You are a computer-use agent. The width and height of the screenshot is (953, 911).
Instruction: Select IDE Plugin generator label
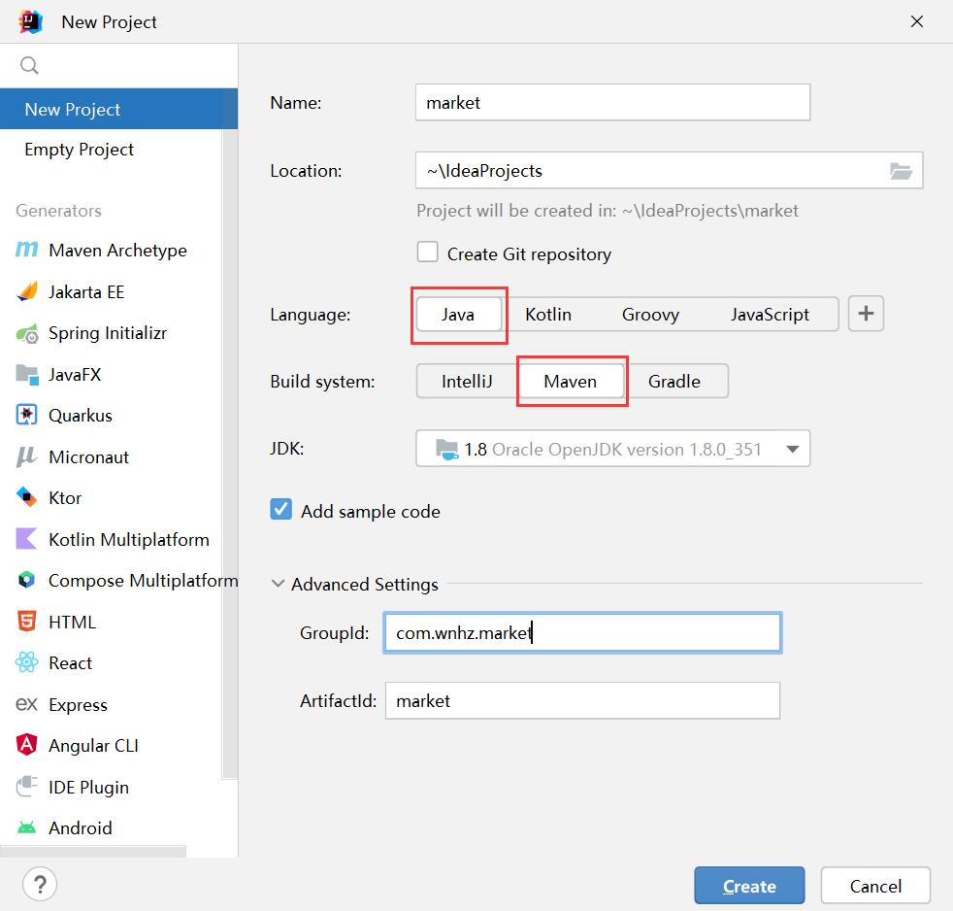tap(88, 787)
